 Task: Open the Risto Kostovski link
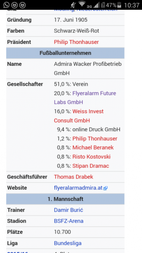92,157
